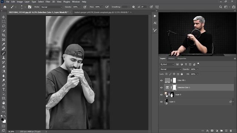Select the Selective Color 1 layer mask

pyautogui.click(x=174, y=88)
